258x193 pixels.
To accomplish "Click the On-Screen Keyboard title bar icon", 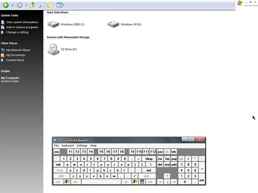I will click(x=55, y=140).
